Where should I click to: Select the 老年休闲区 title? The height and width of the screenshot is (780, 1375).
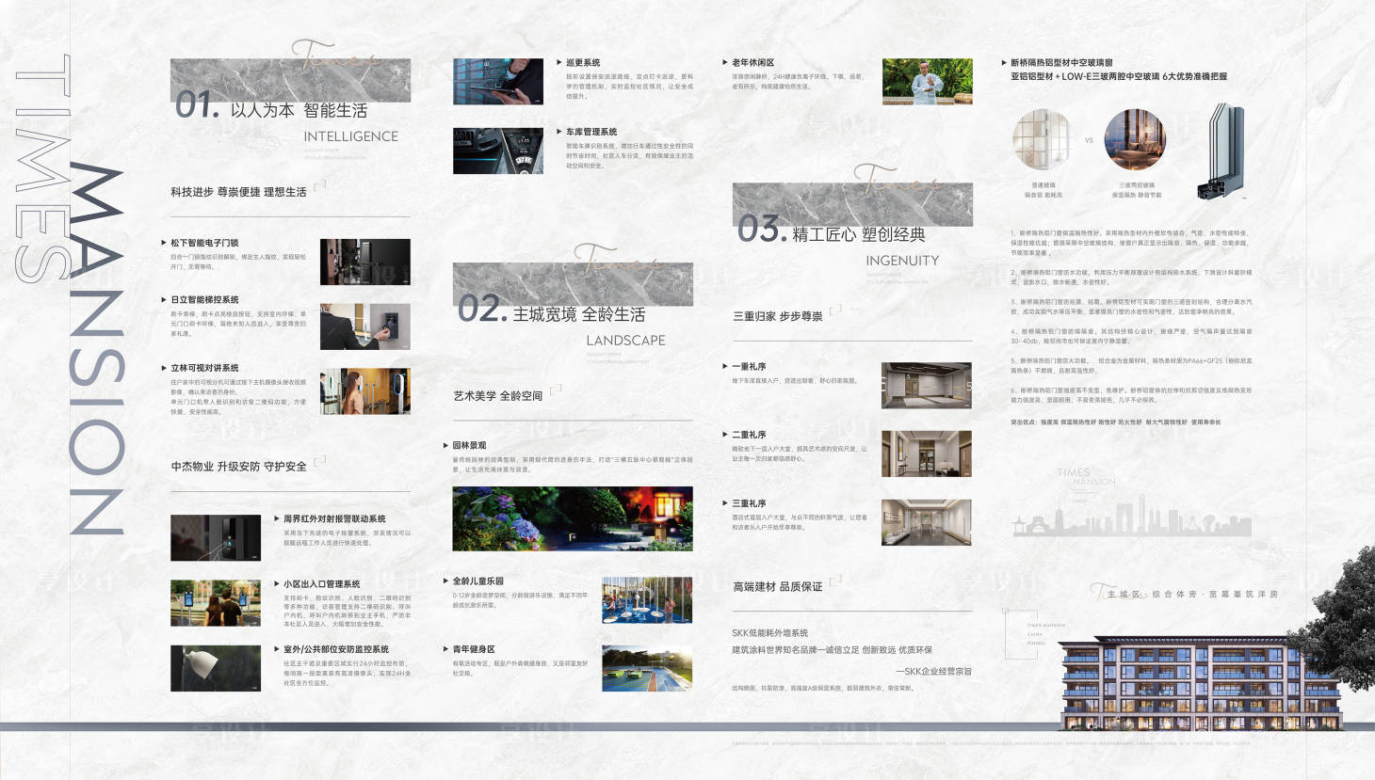(x=752, y=62)
